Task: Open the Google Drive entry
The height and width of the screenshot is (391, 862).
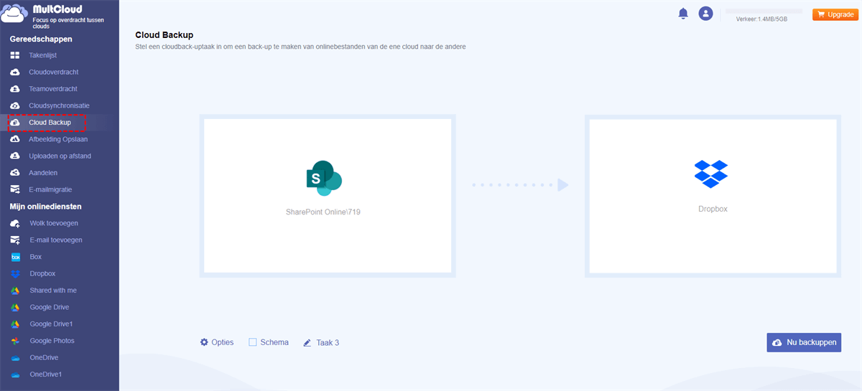Action: pyautogui.click(x=50, y=307)
